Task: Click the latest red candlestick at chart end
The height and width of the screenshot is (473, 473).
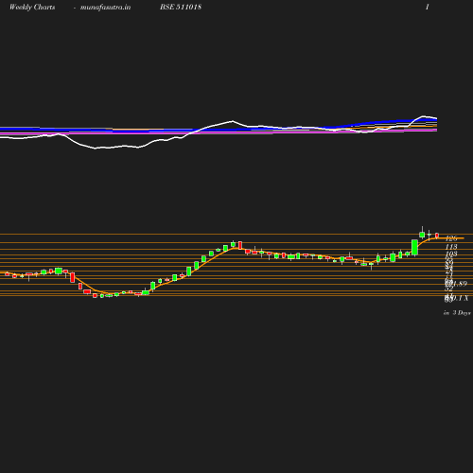Action: click(x=437, y=236)
